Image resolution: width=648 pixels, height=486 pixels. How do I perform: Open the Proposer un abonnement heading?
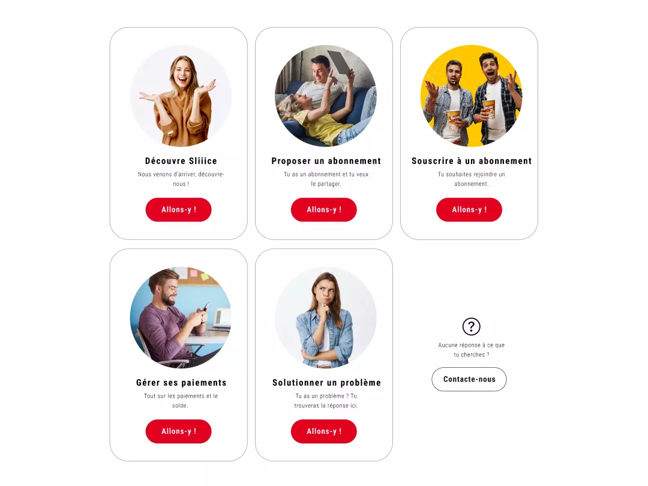326,161
